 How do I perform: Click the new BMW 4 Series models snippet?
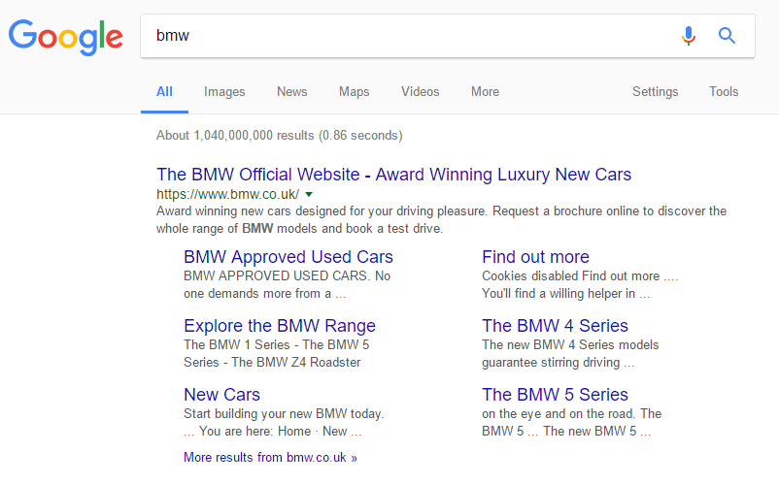click(570, 354)
